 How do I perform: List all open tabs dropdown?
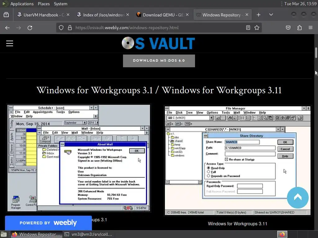click(271, 15)
